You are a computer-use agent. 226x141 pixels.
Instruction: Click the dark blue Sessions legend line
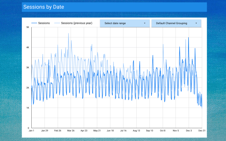tap(34, 23)
